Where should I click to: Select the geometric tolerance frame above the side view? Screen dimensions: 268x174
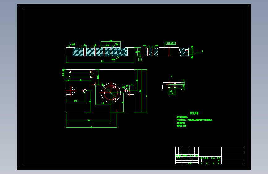[171, 43]
